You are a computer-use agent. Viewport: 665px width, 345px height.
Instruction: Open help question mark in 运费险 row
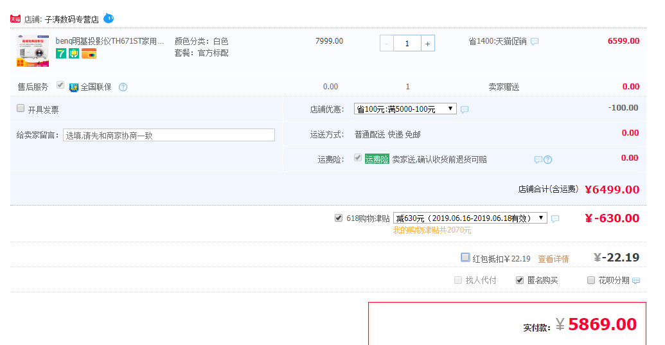point(548,160)
